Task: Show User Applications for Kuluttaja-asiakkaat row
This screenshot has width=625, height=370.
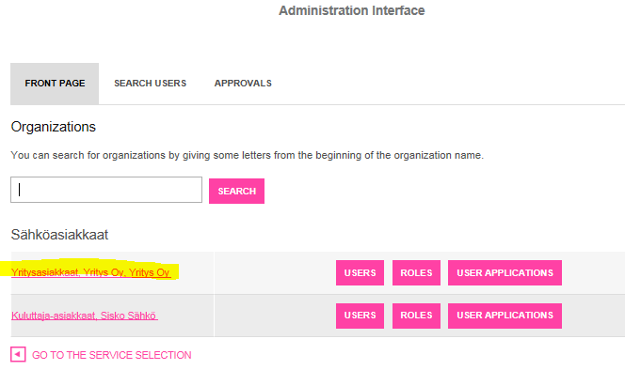Action: (505, 316)
